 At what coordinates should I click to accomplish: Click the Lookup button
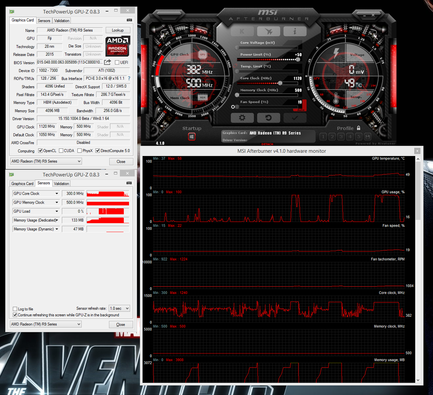click(x=118, y=30)
